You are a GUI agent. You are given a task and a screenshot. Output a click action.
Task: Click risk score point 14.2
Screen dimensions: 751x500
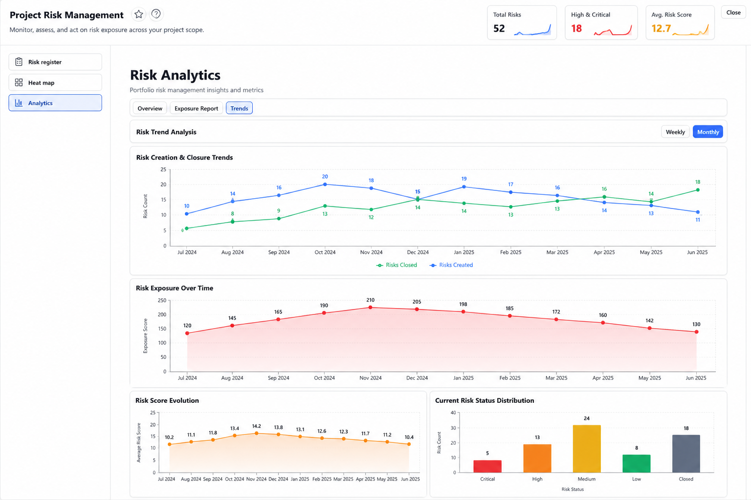[257, 434]
